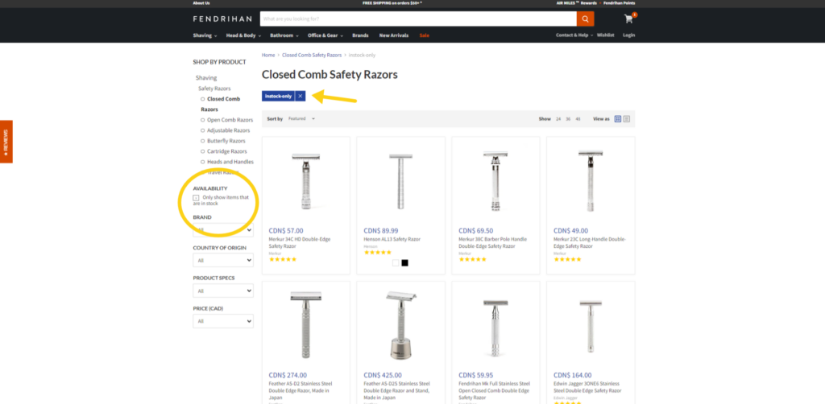
Task: Show 36 products per page
Action: coord(568,119)
